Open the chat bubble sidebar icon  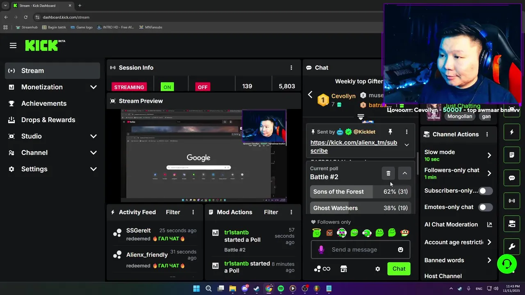[511, 178]
